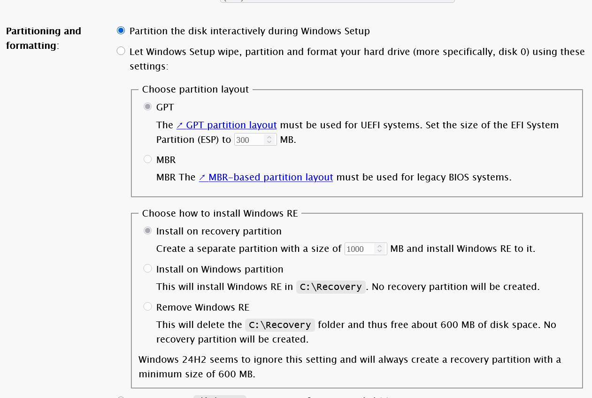Pick the MBR radio button
The image size is (592, 398).
pos(148,160)
